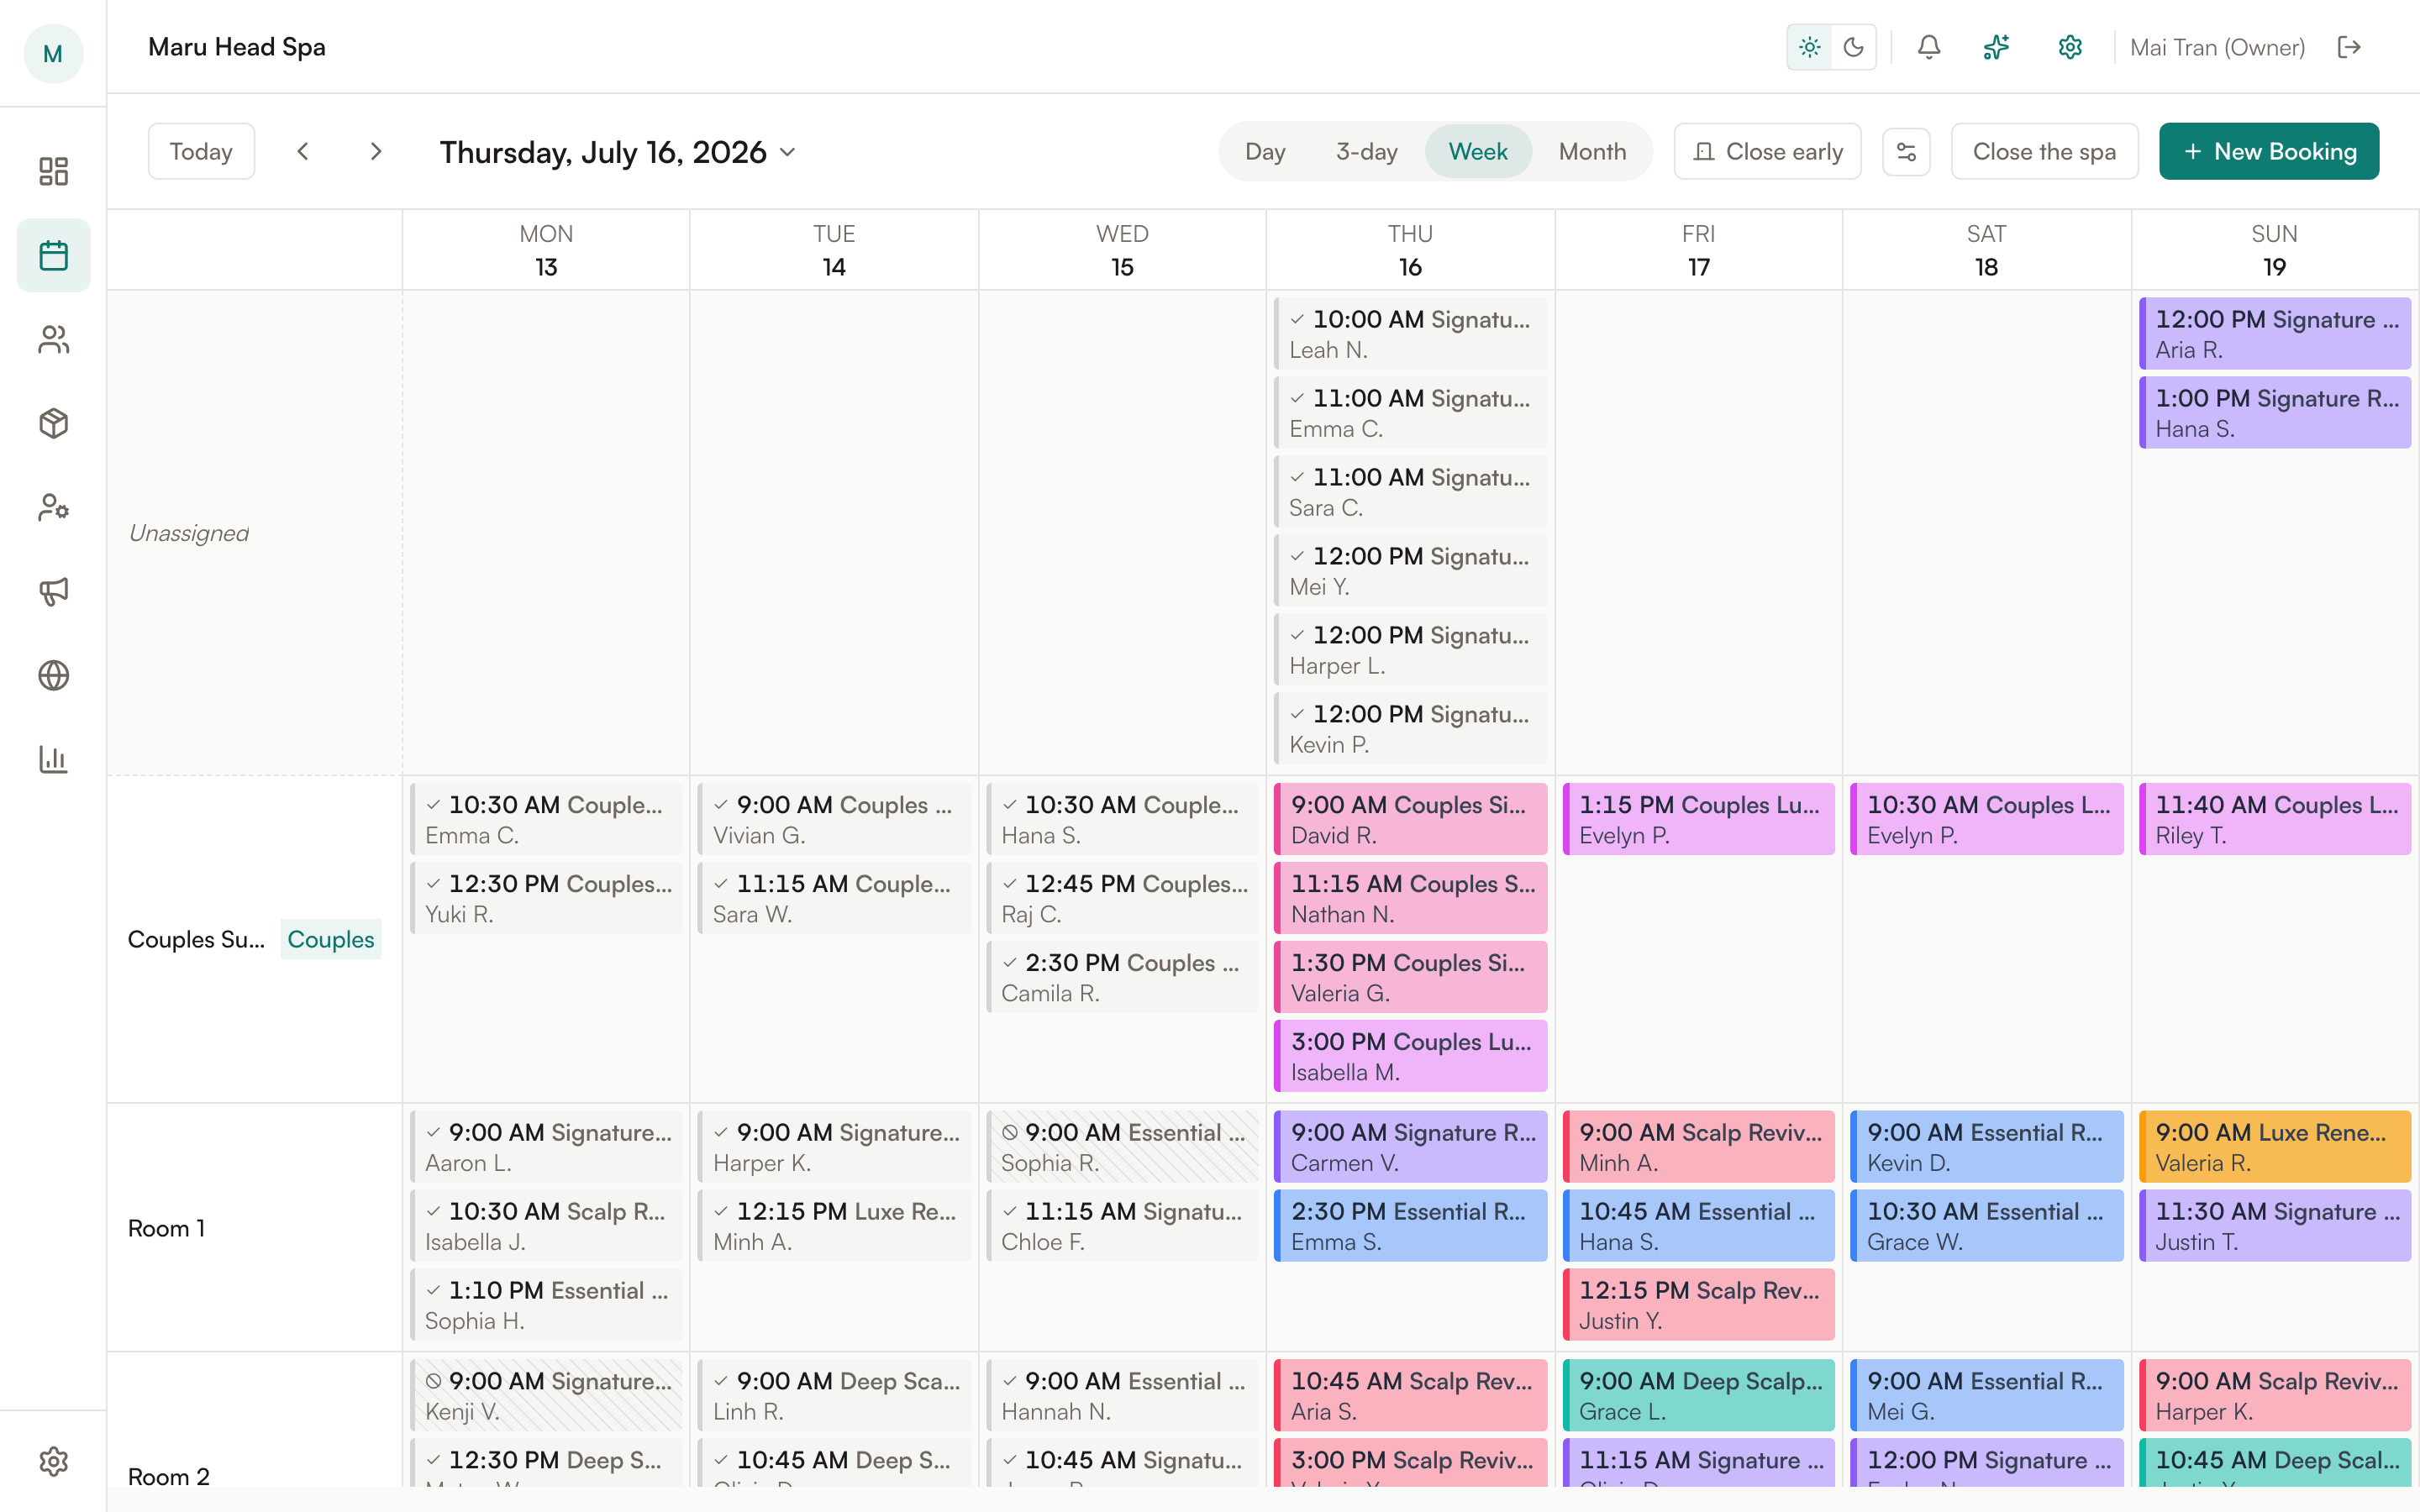
Task: Open the reports bar chart icon
Action: tap(53, 759)
